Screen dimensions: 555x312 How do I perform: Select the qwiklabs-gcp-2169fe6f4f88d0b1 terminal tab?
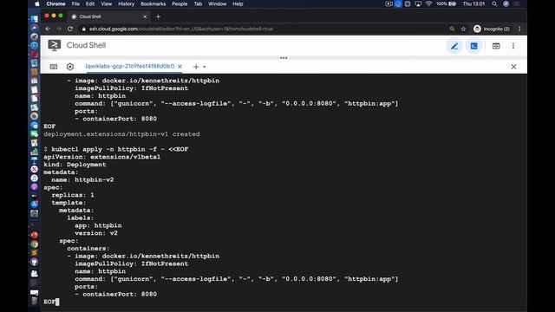[130, 66]
